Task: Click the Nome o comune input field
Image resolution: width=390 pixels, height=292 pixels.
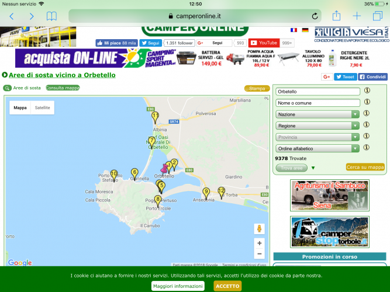Action: point(317,103)
